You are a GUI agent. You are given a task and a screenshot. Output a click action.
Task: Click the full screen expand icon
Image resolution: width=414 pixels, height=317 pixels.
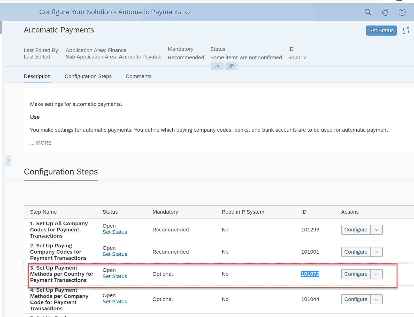point(406,31)
